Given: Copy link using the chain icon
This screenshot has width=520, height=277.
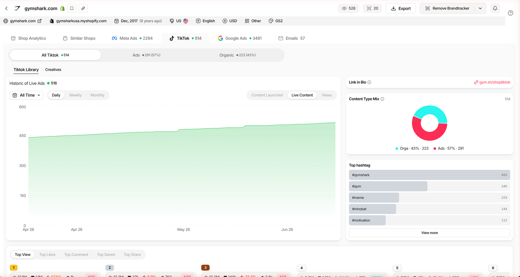Looking at the screenshot, I should tap(83, 8).
